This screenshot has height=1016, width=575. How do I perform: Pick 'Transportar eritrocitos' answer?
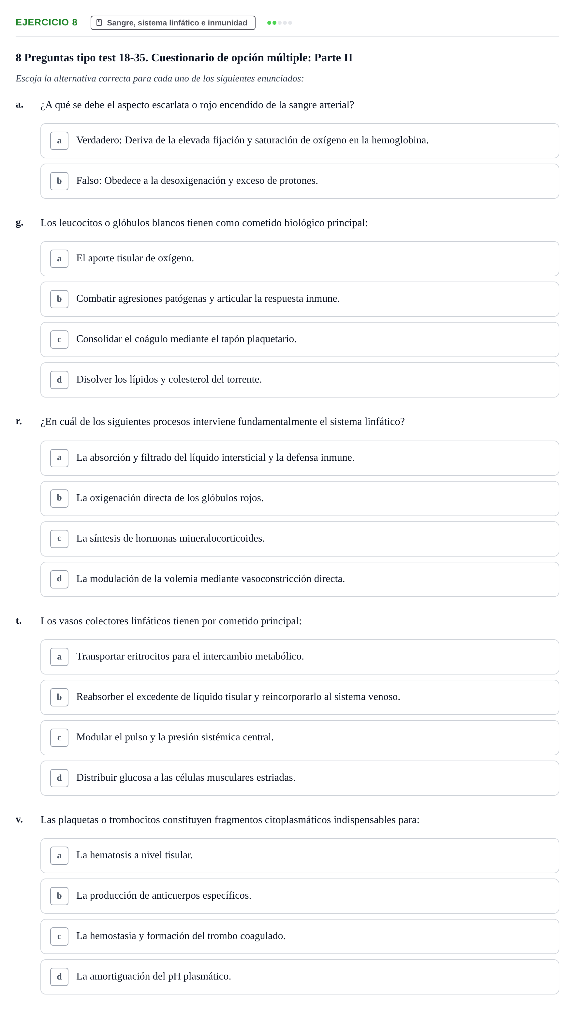coord(300,657)
